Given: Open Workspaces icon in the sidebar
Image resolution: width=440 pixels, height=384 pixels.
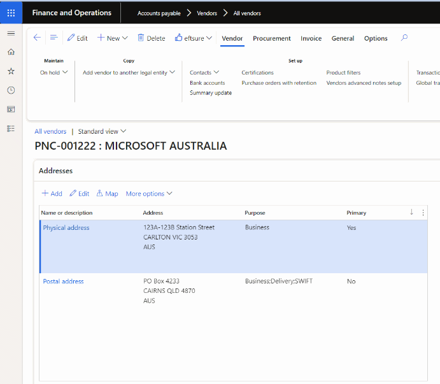Looking at the screenshot, I should (11, 109).
